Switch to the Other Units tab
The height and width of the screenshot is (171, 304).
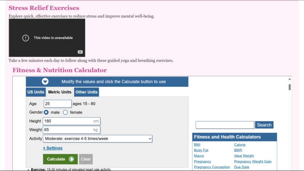86,92
